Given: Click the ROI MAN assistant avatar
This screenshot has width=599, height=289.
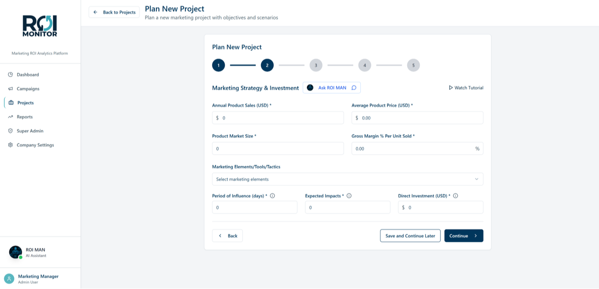Looking at the screenshot, I should point(15,252).
